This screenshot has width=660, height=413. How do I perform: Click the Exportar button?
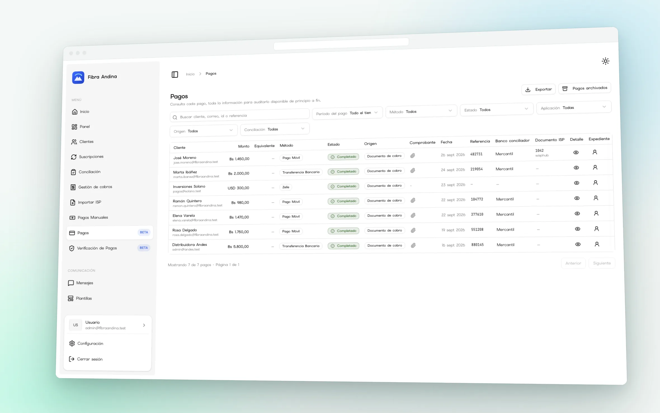coord(538,89)
